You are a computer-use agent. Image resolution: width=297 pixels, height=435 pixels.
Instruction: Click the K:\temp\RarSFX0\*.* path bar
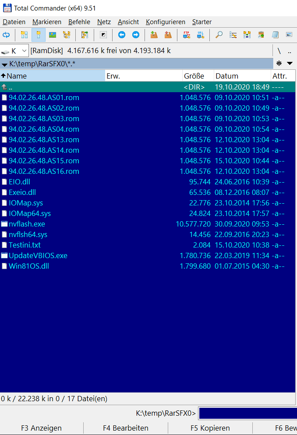click(137, 64)
